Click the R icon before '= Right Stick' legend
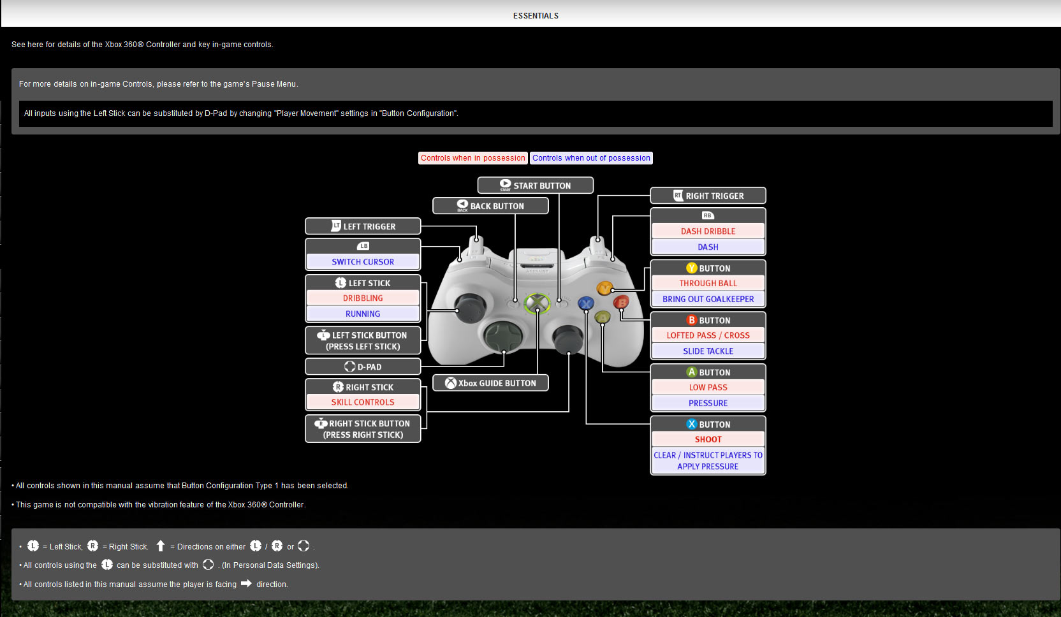 (x=93, y=546)
